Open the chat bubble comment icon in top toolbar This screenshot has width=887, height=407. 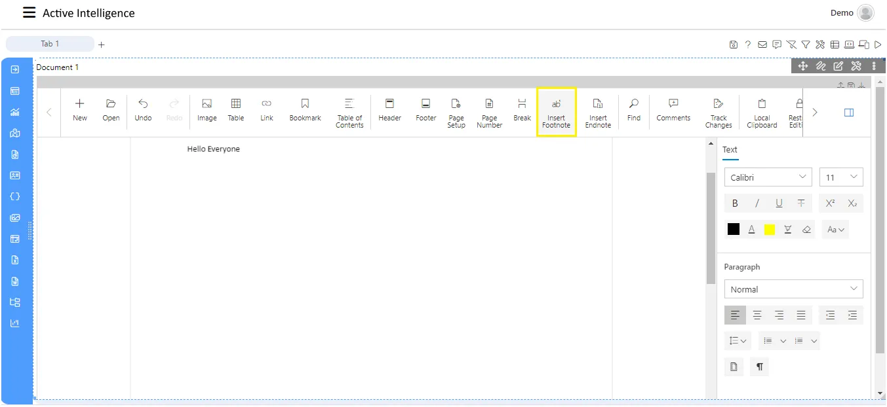(777, 44)
